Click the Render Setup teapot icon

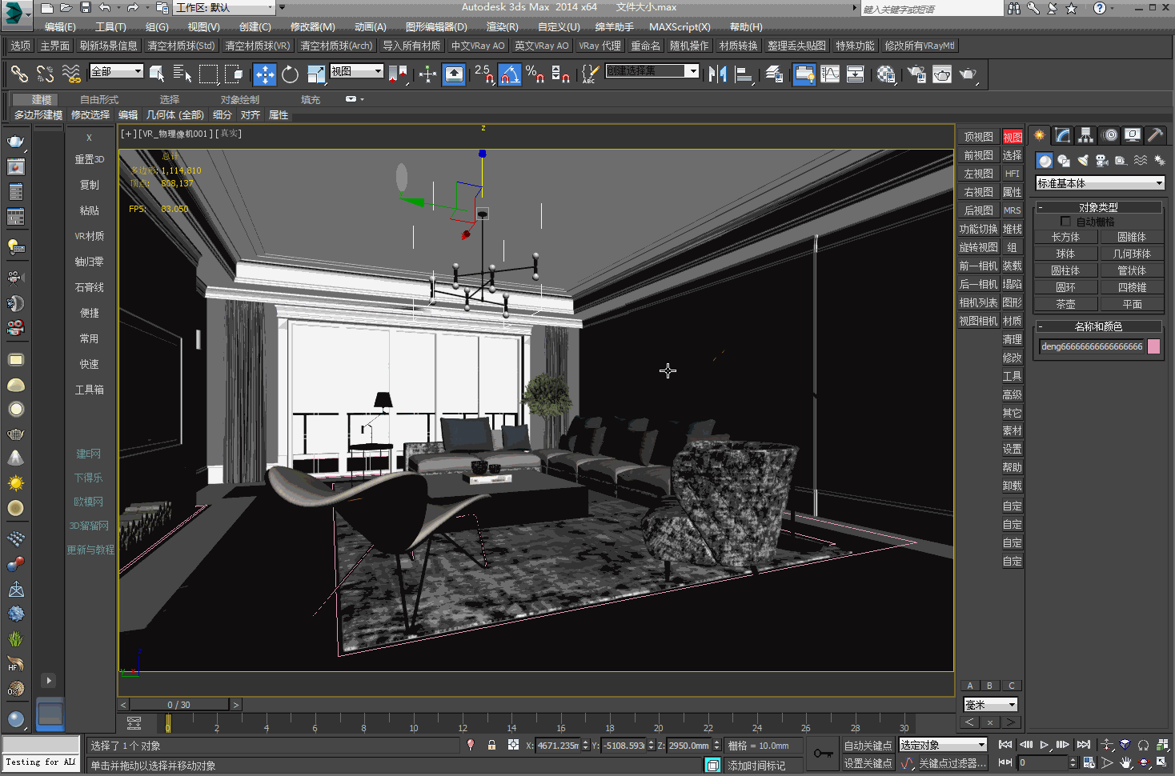[916, 74]
